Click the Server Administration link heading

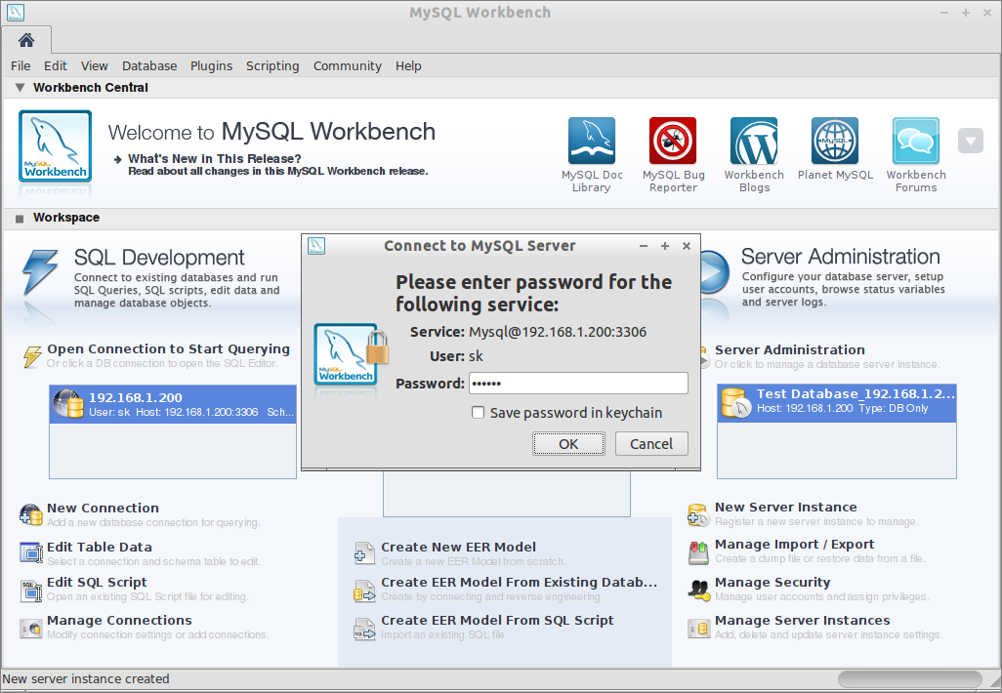pos(789,349)
